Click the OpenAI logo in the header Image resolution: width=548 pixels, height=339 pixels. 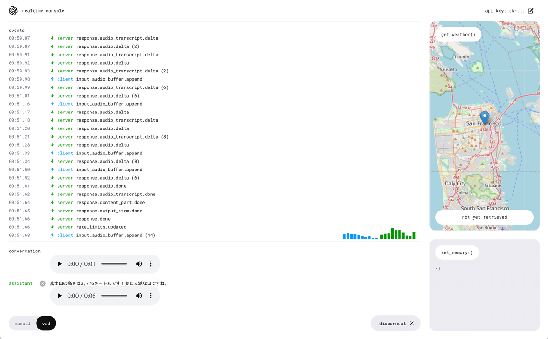13,10
